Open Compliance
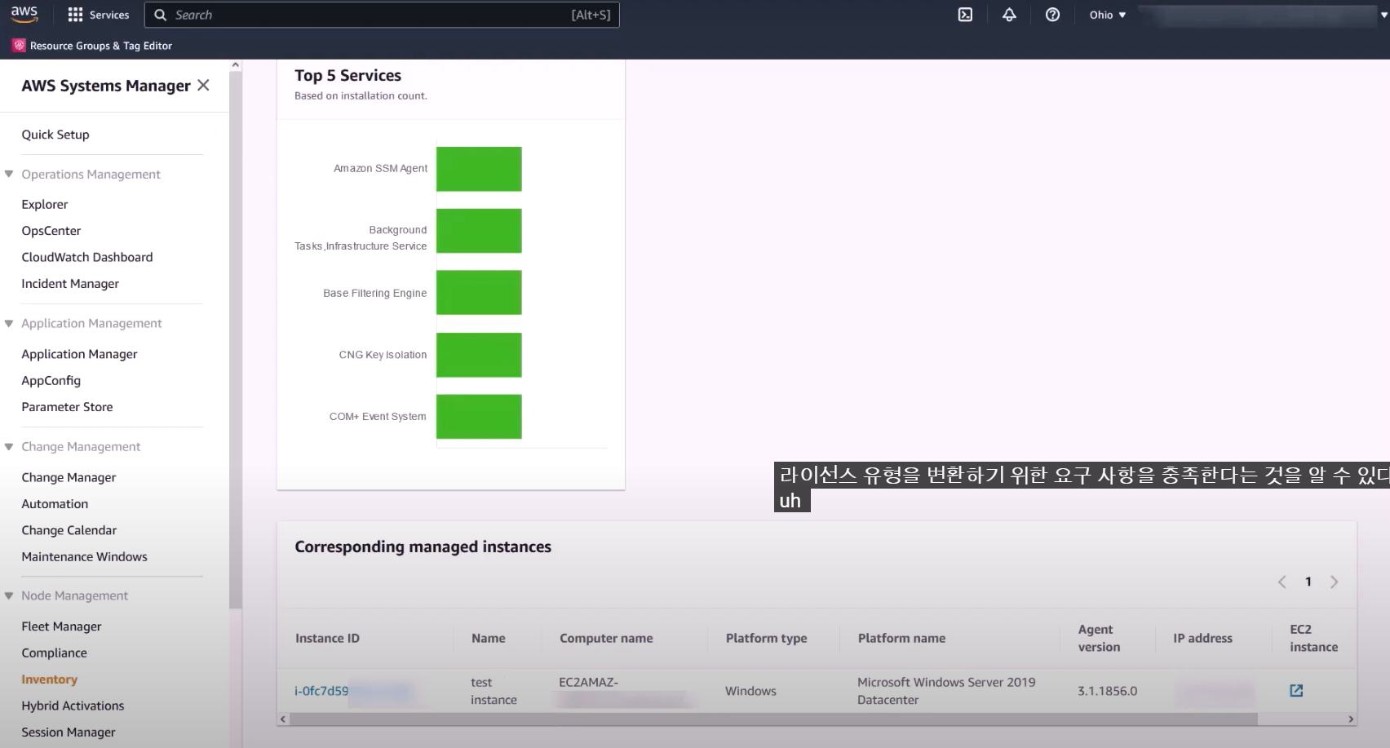Image resolution: width=1390 pixels, height=748 pixels. [54, 653]
